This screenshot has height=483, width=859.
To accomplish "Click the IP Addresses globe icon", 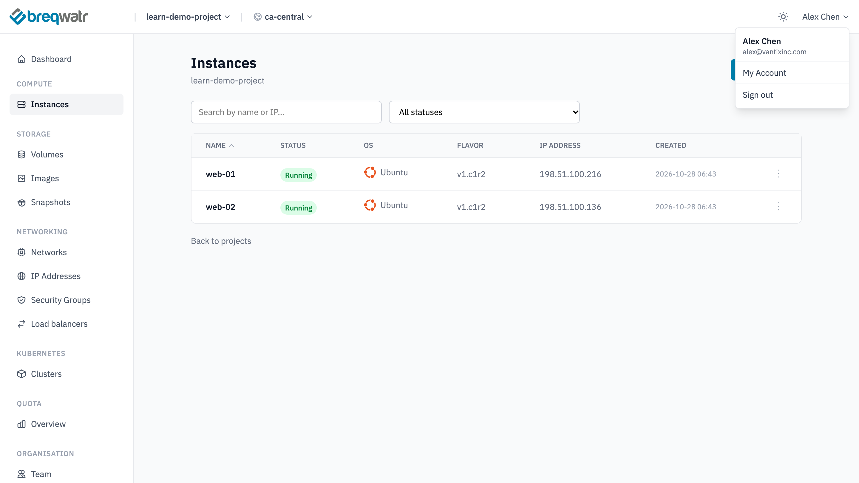I will tap(21, 276).
